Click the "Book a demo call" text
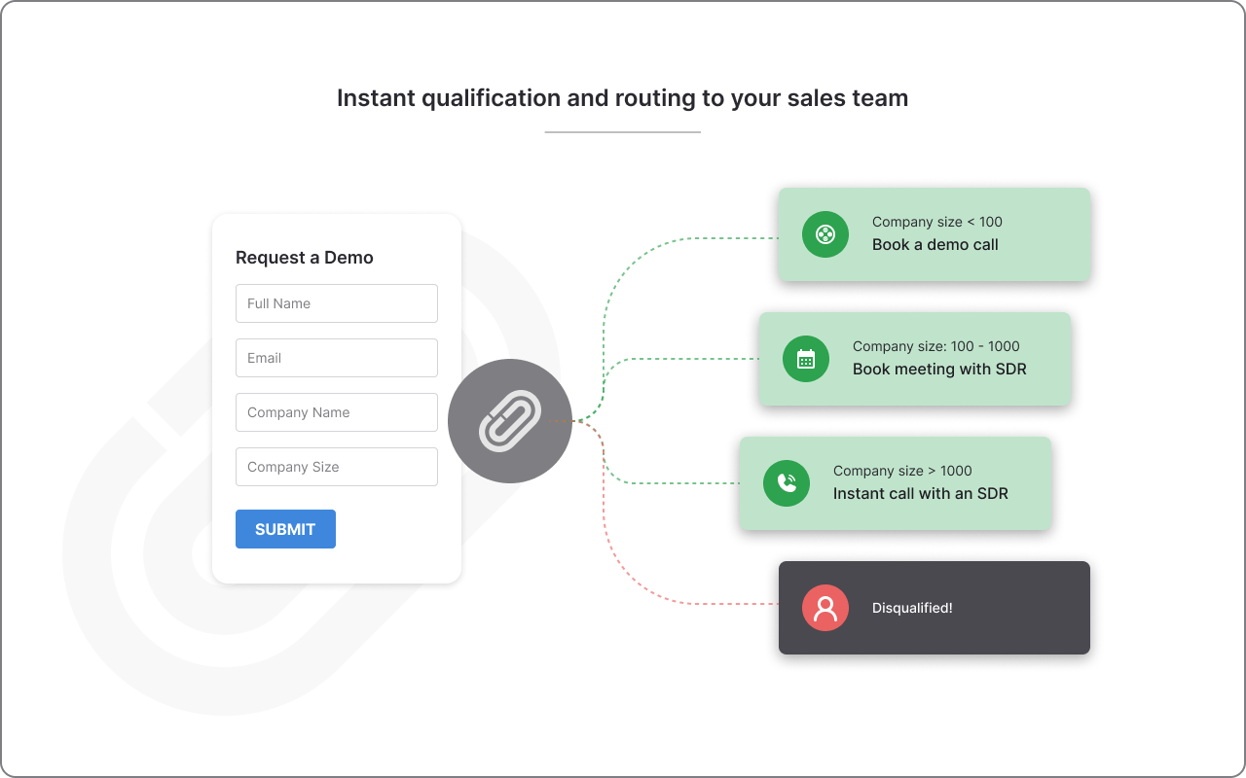1246x778 pixels. (x=934, y=245)
